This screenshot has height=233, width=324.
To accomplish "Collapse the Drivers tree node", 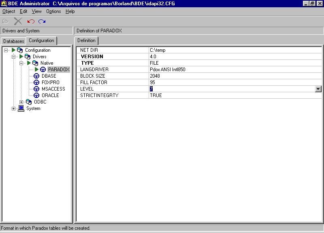I will click(x=13, y=57).
